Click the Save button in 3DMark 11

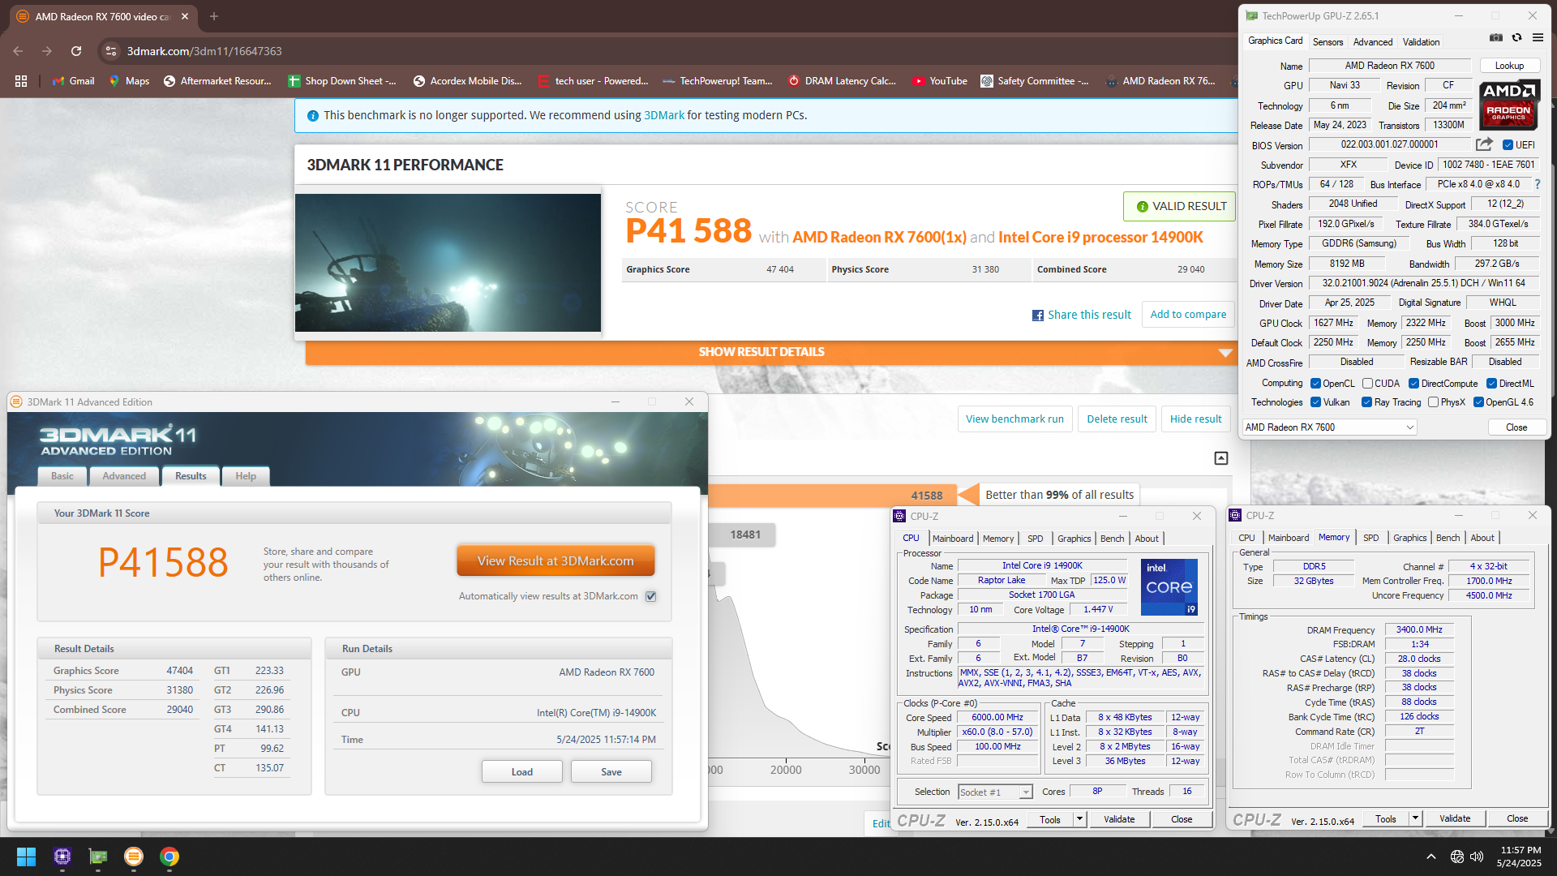coord(611,771)
